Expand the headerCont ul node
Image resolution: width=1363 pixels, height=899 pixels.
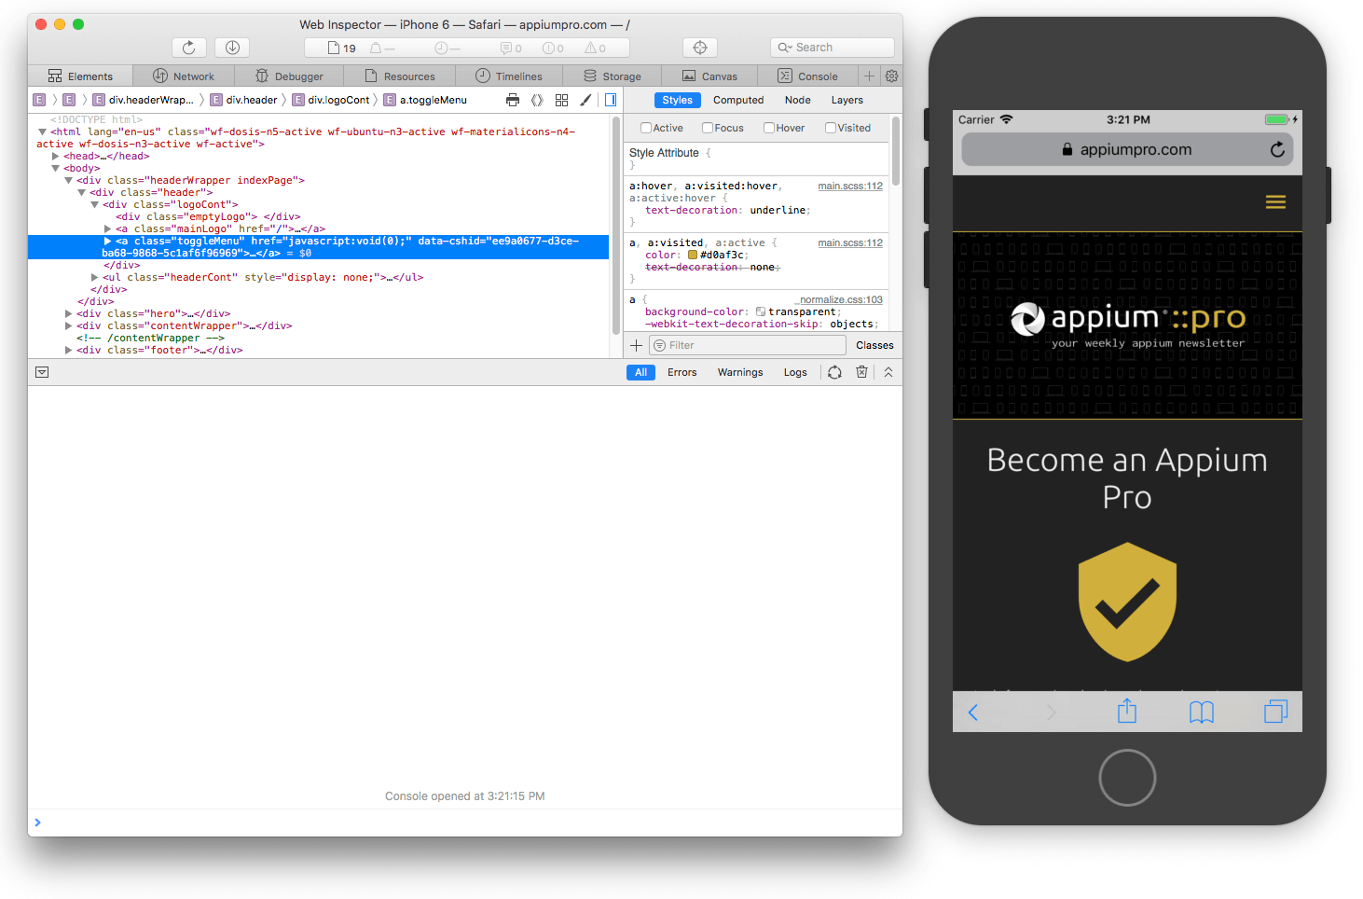(94, 277)
